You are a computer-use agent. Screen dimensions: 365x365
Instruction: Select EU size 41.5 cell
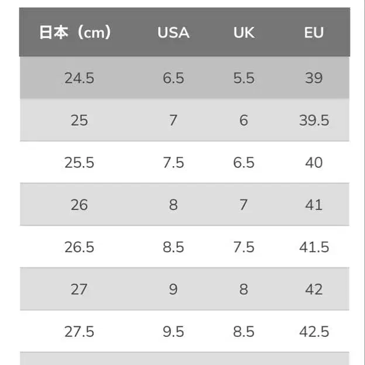point(314,247)
